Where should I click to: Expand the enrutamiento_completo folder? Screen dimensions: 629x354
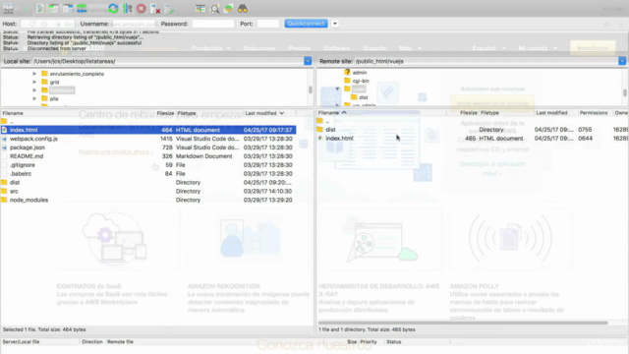(x=34, y=74)
